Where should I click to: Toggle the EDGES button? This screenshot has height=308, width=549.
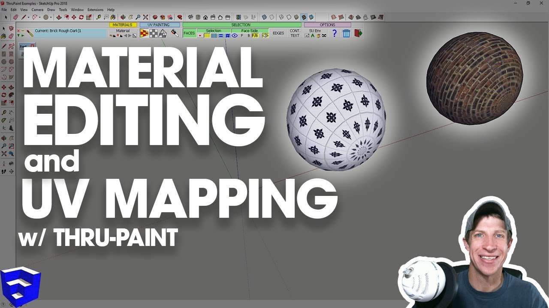(278, 33)
